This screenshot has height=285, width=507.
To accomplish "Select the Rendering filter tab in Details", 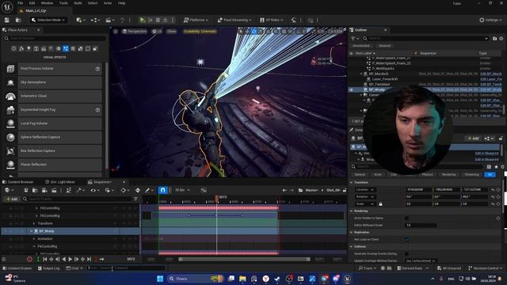I will pos(449,174).
